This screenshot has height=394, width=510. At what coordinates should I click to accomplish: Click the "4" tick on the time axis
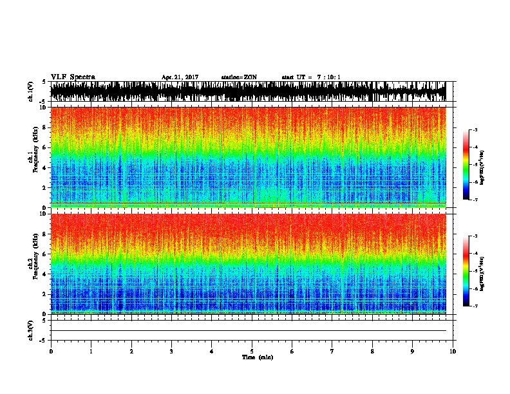(212, 352)
